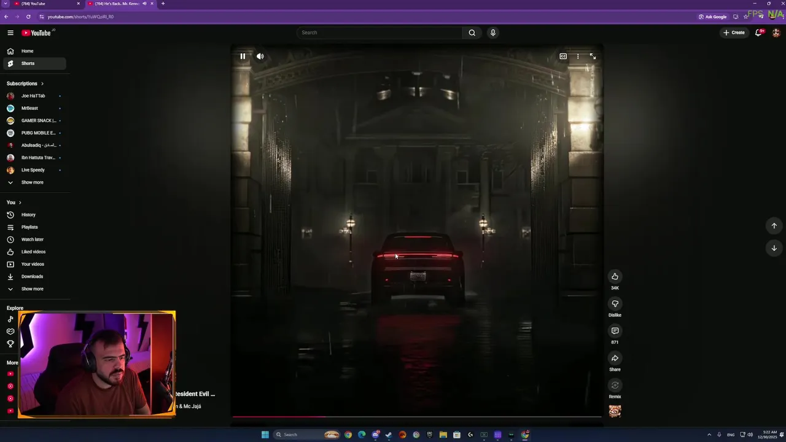Open the MrBeast subscription
This screenshot has height=442, width=786.
34,108
